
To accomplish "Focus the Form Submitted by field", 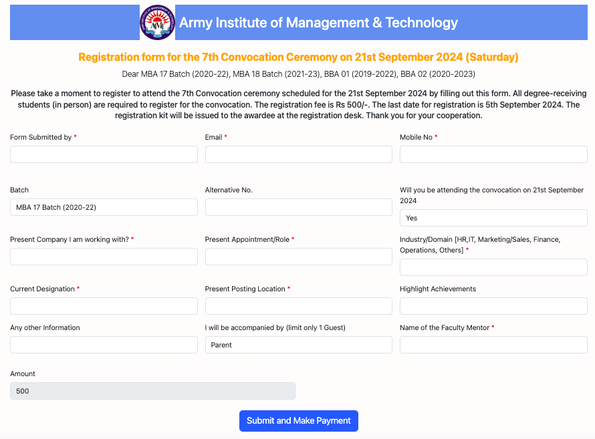I will pyautogui.click(x=104, y=154).
